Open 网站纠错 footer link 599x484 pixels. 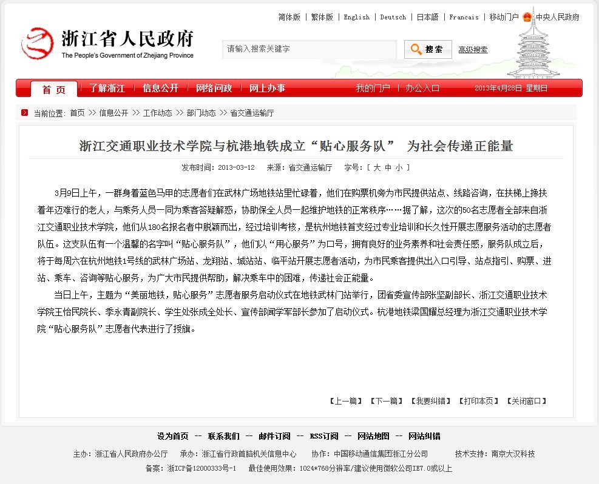click(424, 436)
